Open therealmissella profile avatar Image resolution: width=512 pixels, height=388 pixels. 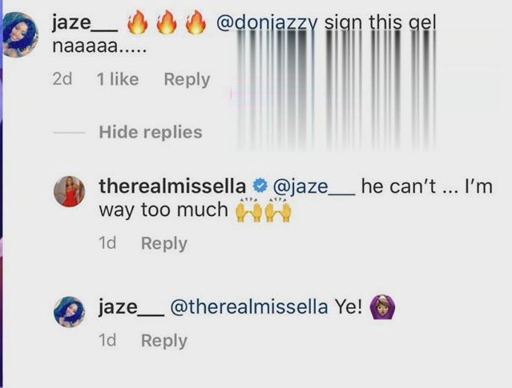click(x=69, y=191)
